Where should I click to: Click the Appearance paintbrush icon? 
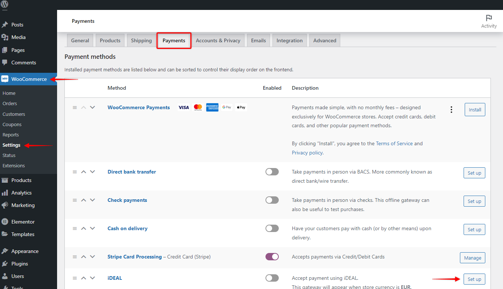coord(5,251)
